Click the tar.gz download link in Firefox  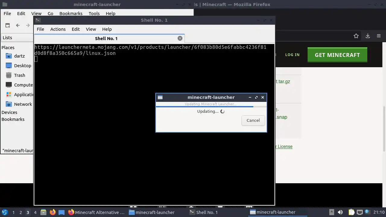tap(283, 81)
